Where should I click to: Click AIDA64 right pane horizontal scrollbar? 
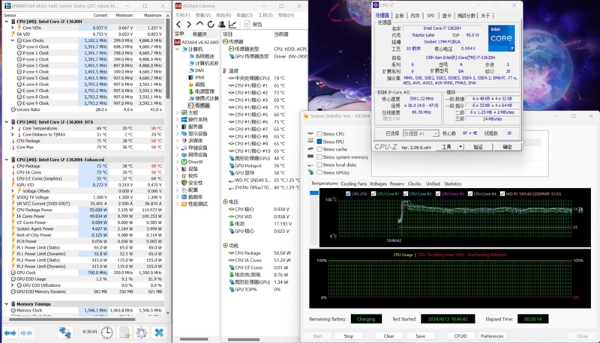244,339
